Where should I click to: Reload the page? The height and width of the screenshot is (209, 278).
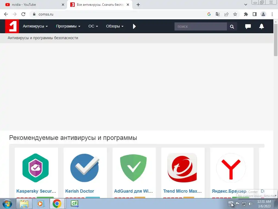(23, 14)
